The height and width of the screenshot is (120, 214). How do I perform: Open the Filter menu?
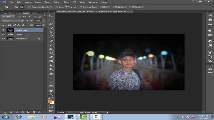[x=67, y=2]
